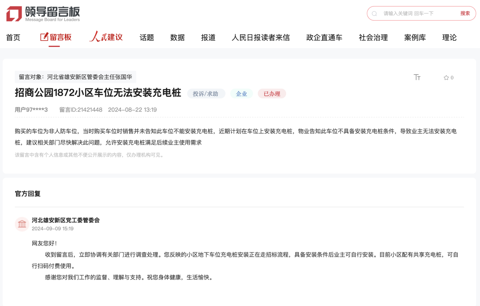The width and height of the screenshot is (480, 306).
Task: Click the 已办理 status tag
Action: [272, 93]
